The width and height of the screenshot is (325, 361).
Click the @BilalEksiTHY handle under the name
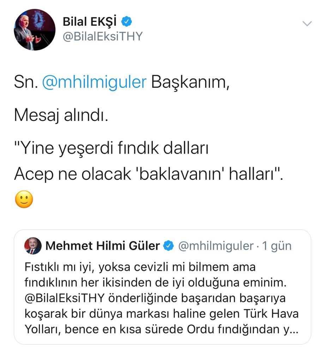tap(102, 37)
